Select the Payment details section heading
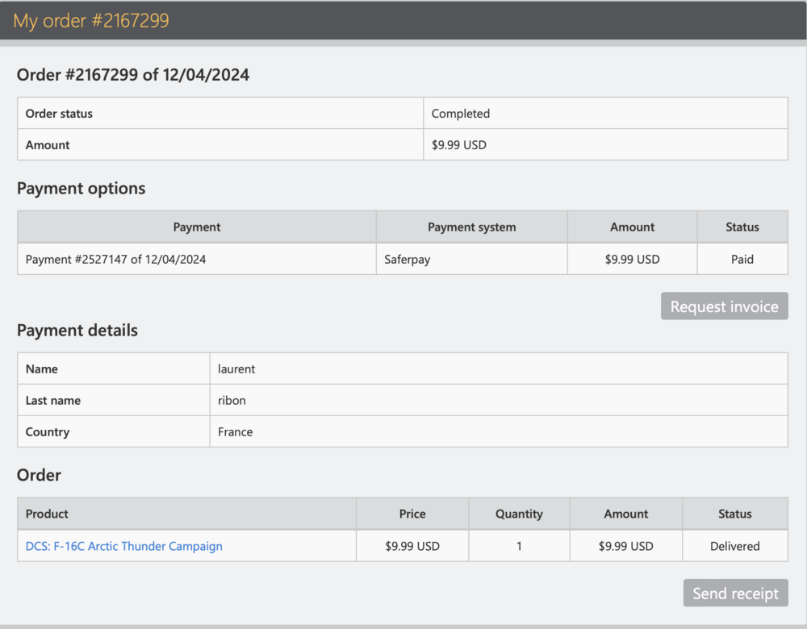Screen dimensions: 807x629 pyautogui.click(x=77, y=331)
